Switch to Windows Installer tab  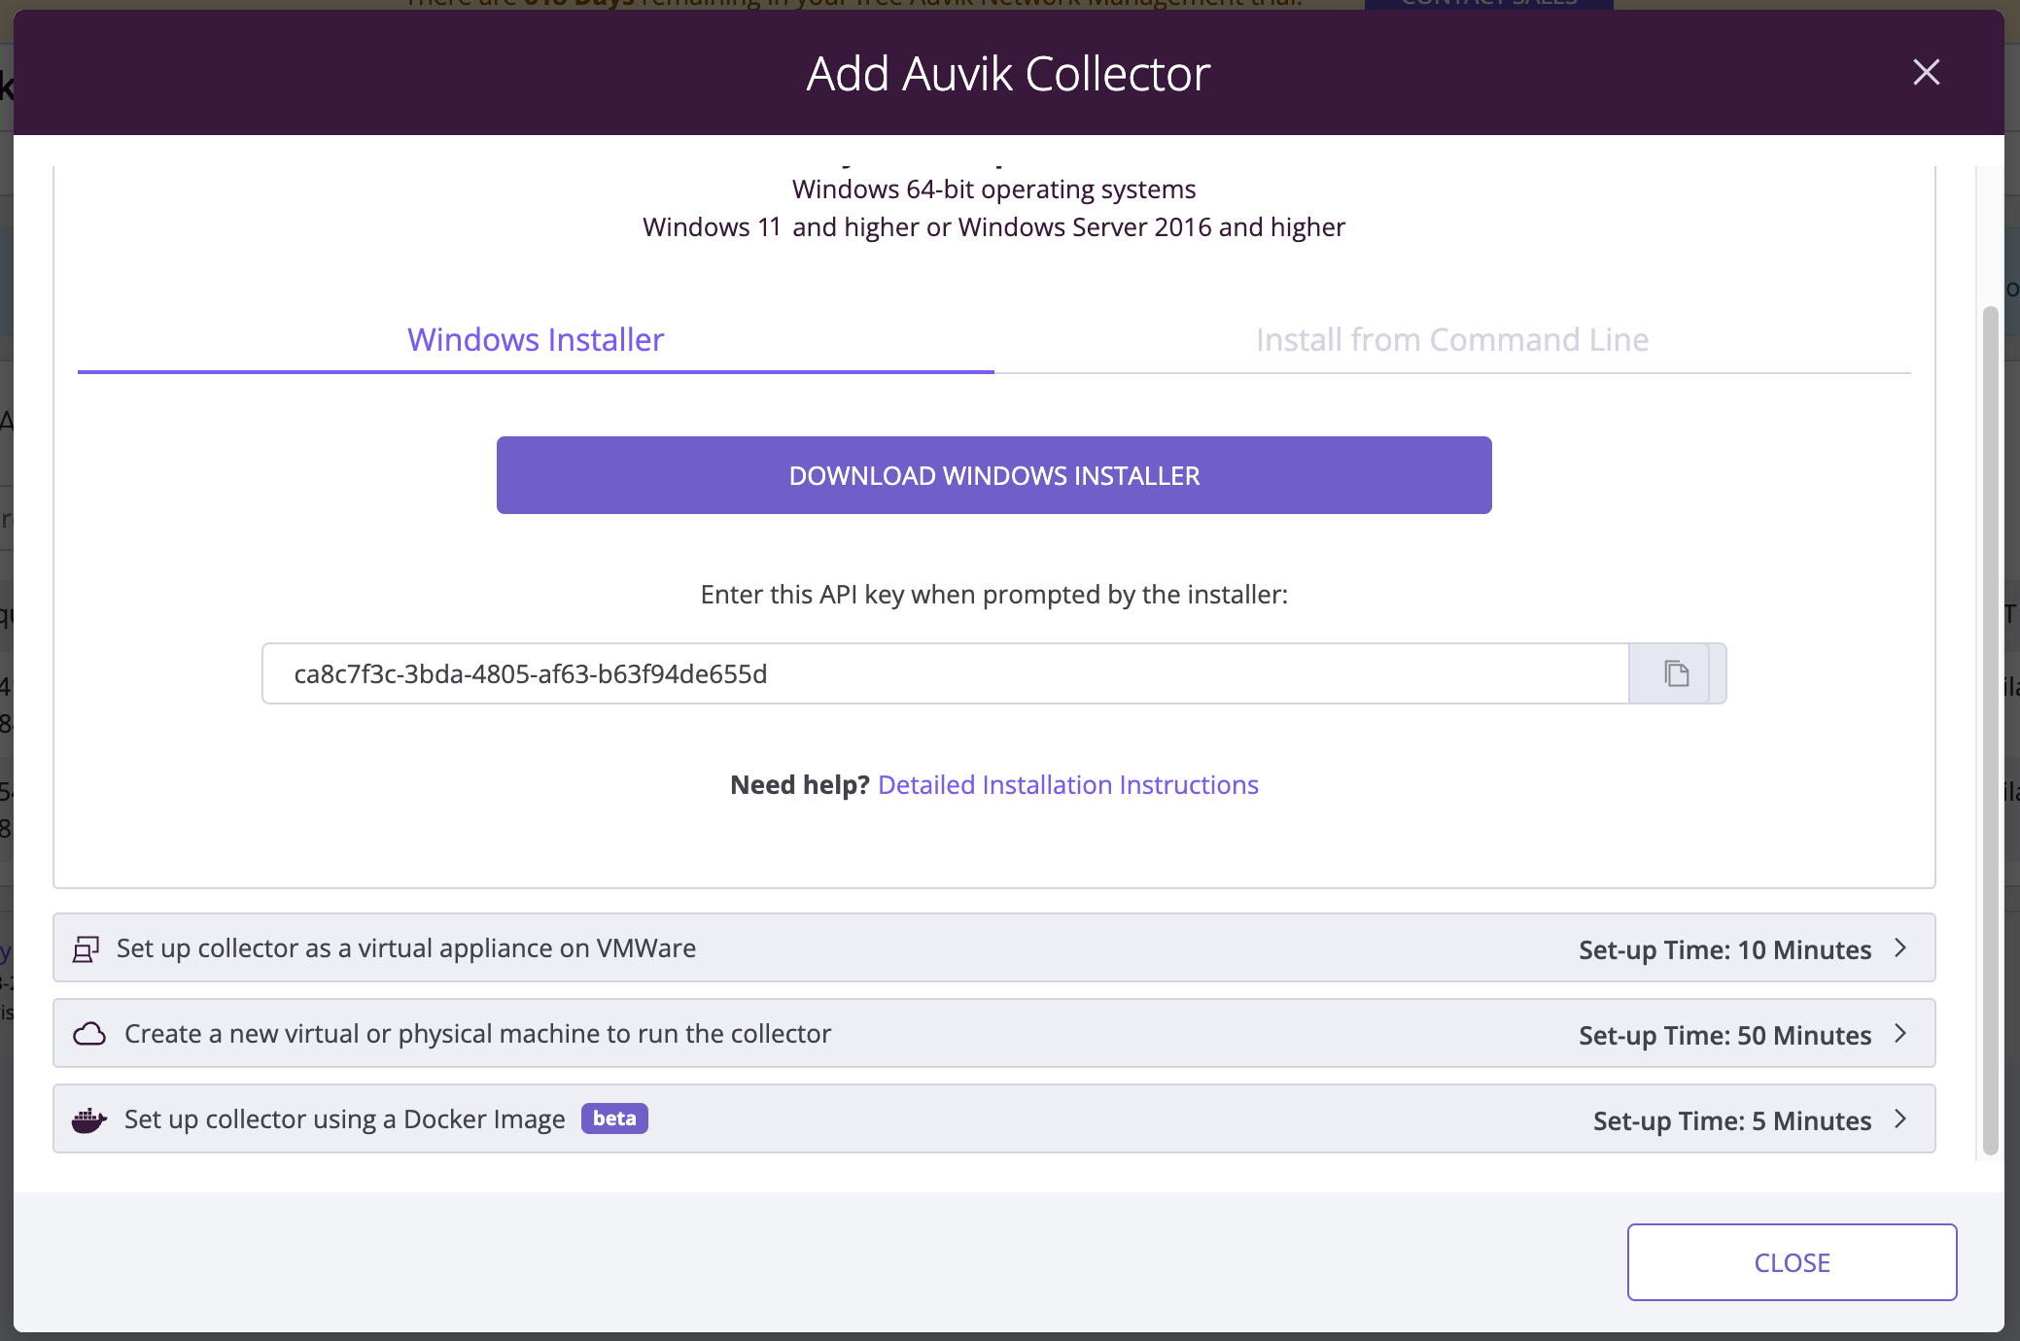coord(536,339)
